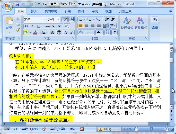Copy selection using the copy icon
The height and width of the screenshot is (134, 176).
point(17,24)
